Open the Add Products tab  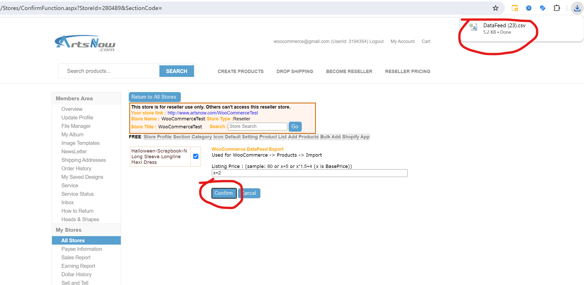303,137
